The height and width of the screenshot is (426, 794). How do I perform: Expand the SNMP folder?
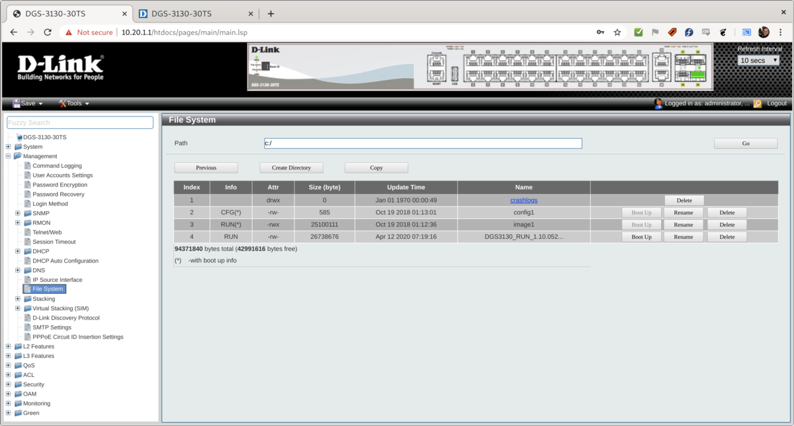18,214
